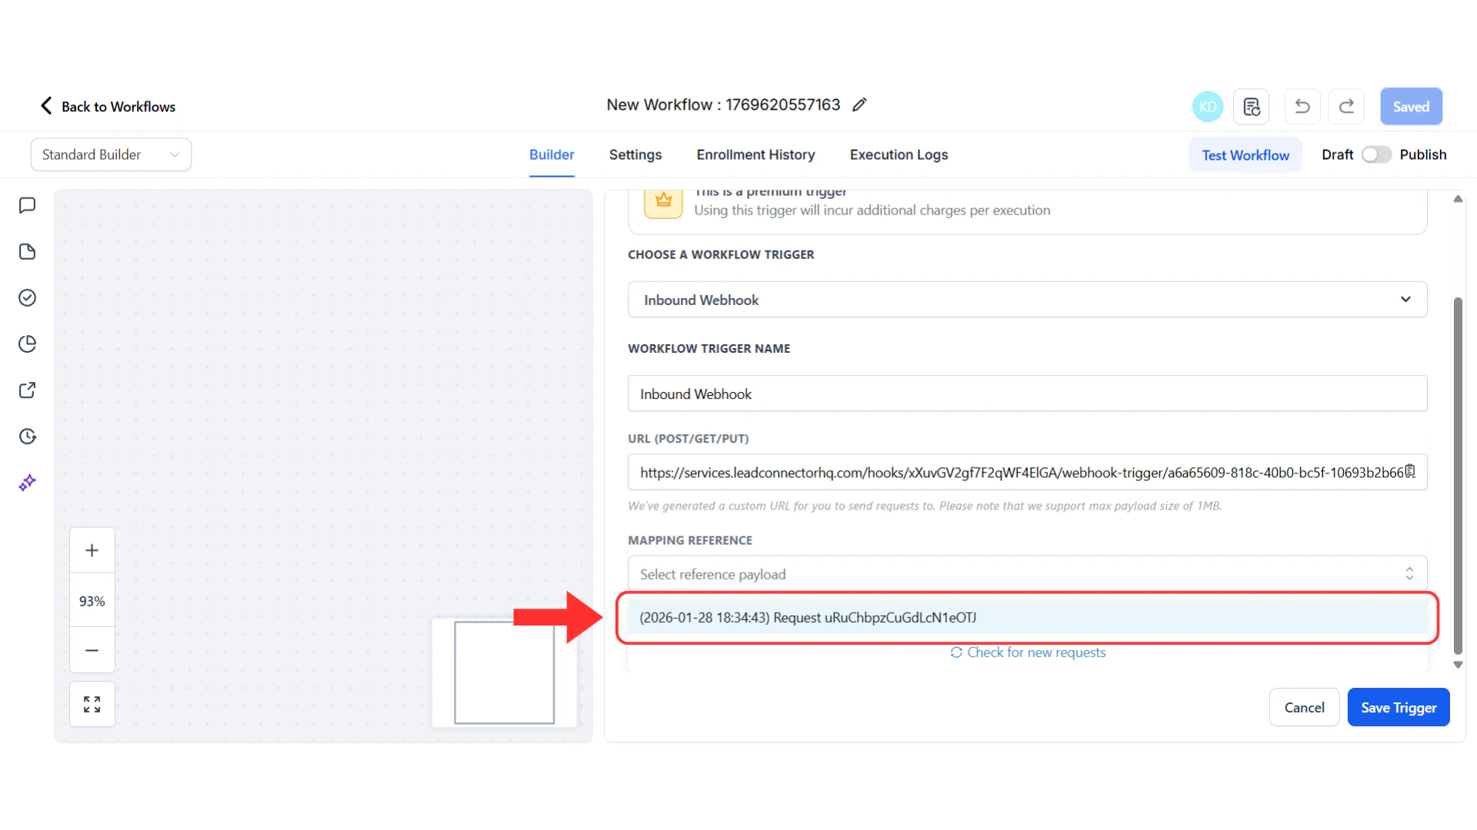Expand the Inbound Webhook trigger dropdown

click(1027, 300)
